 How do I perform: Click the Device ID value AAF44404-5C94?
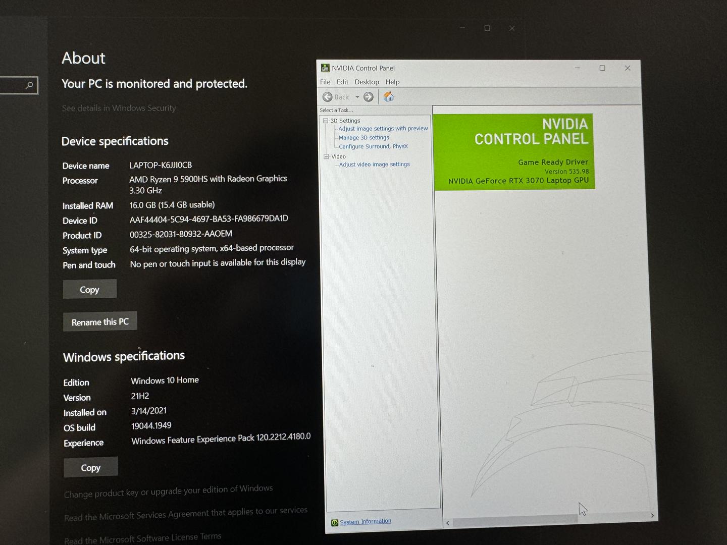209,219
